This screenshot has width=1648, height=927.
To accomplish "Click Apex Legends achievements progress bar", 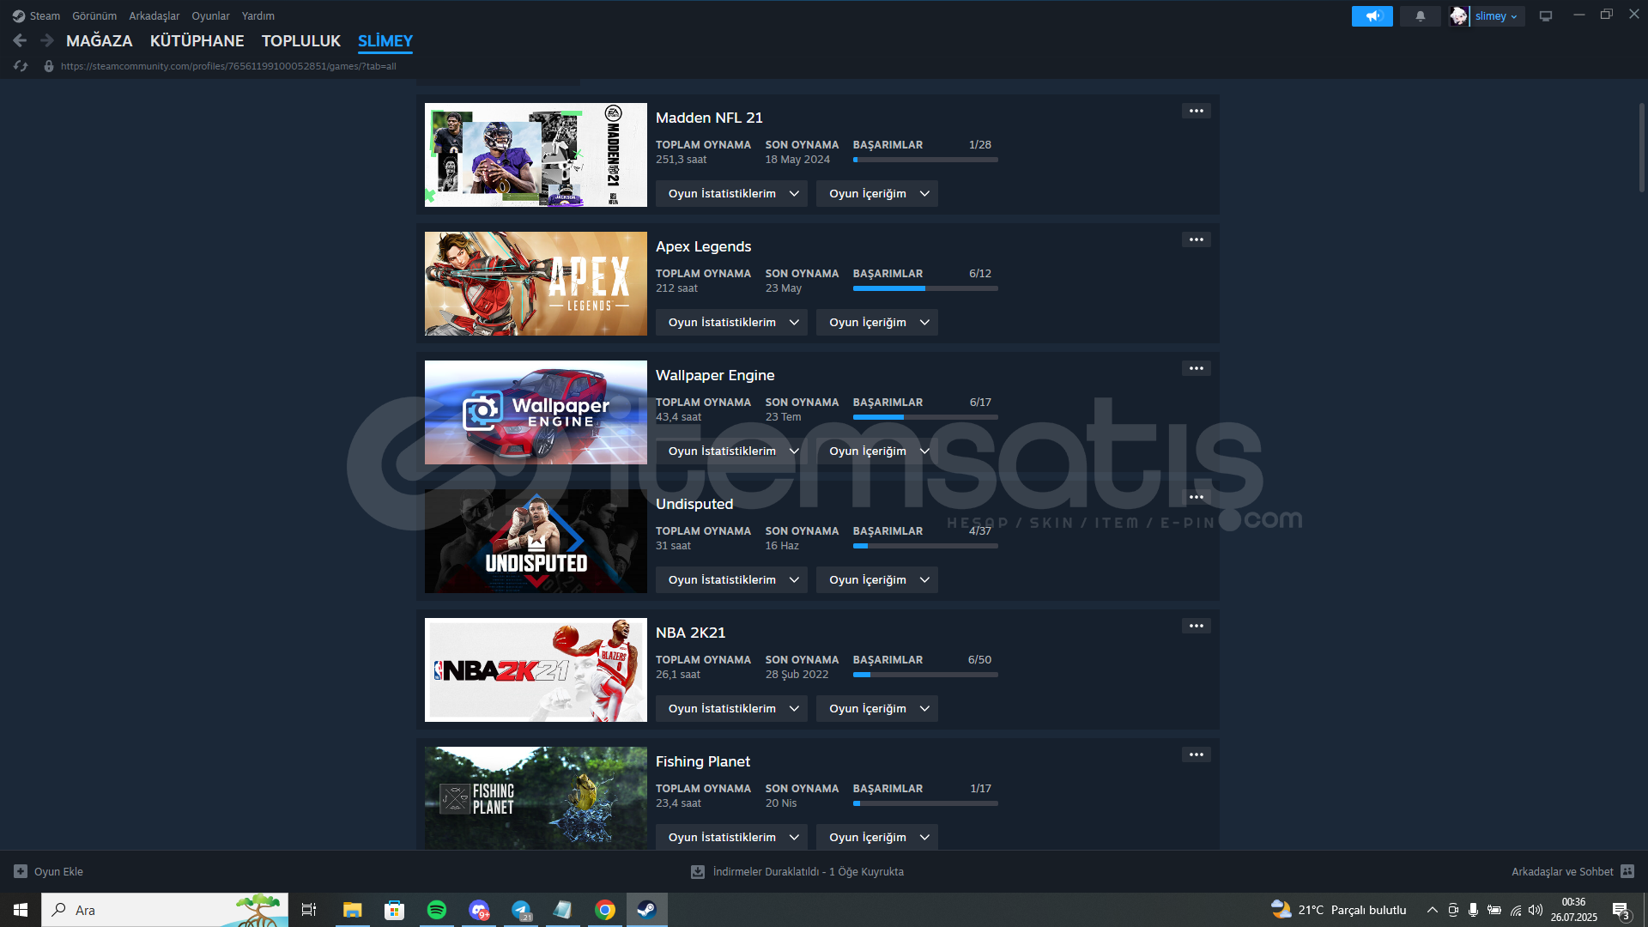I will pyautogui.click(x=925, y=288).
